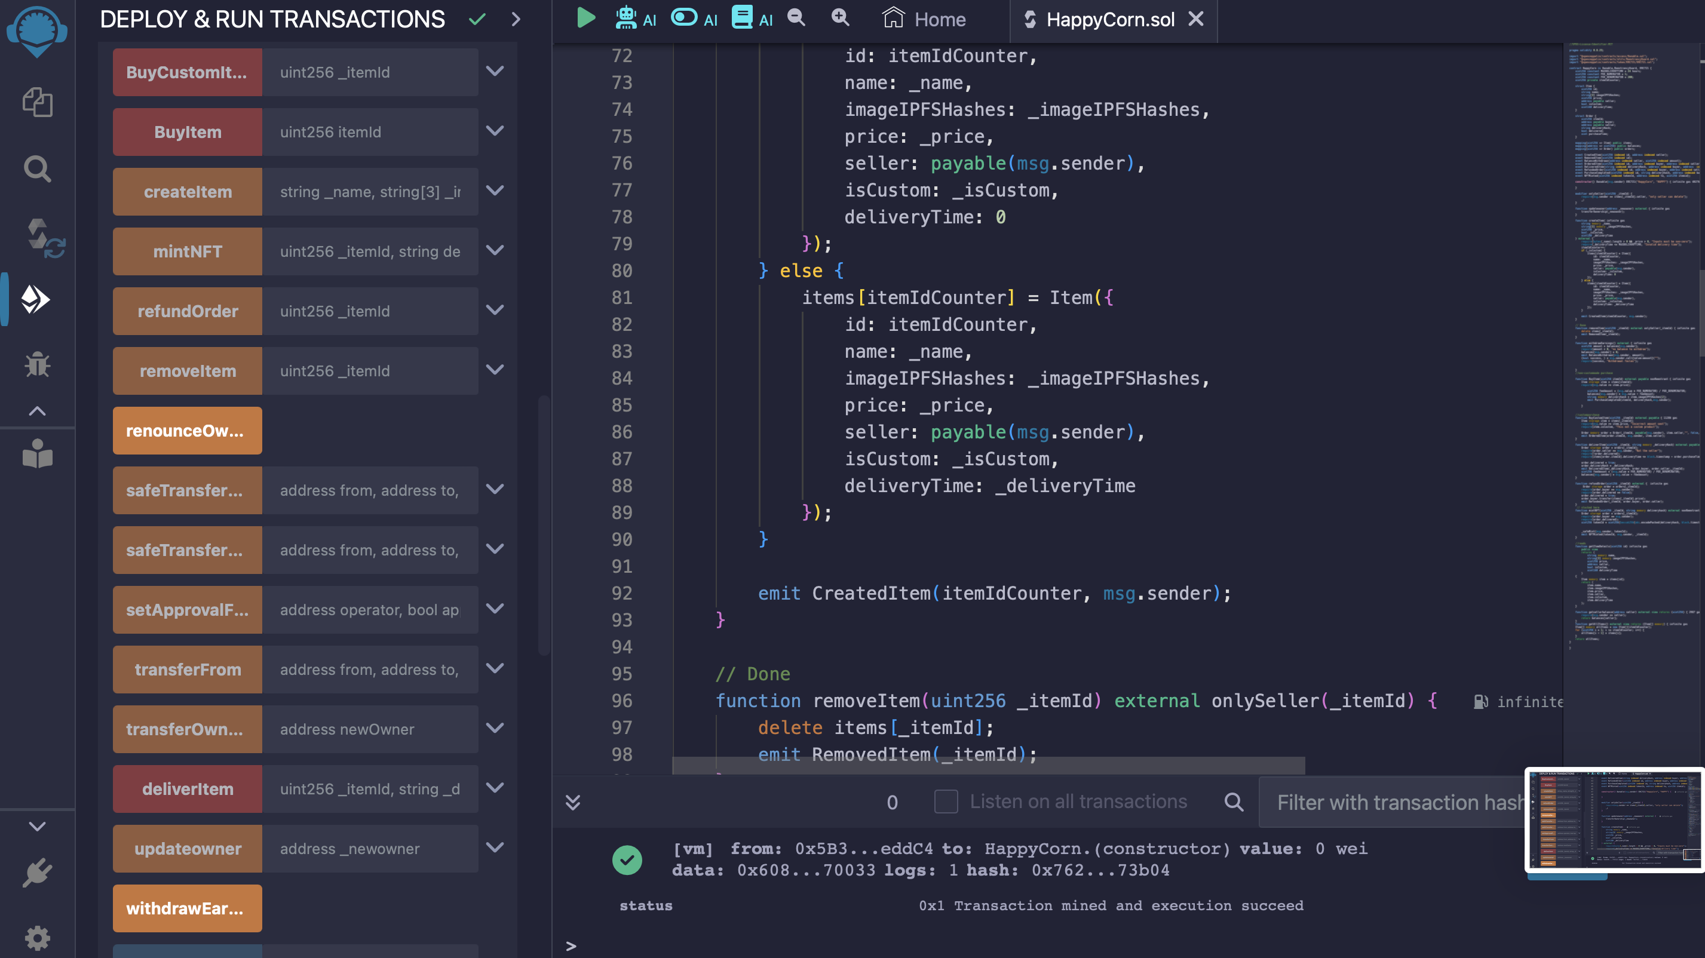The image size is (1705, 958).
Task: Open the LearnEth book icon in sidebar
Action: pos(37,454)
